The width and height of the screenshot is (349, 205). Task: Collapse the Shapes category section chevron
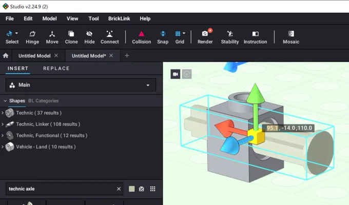click(x=5, y=101)
